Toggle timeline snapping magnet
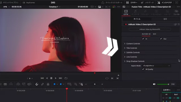Viewport: 181px width, 102px height. pyautogui.click(x=37, y=84)
